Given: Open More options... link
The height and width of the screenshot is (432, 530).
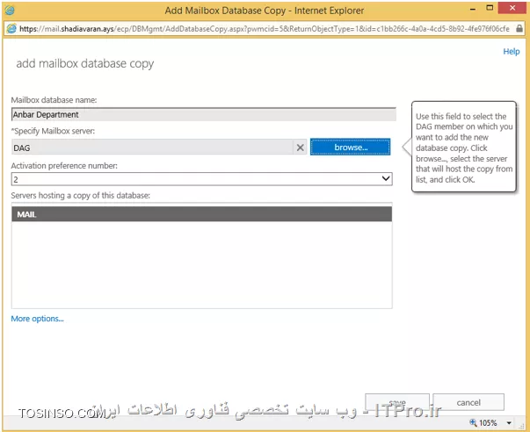Looking at the screenshot, I should pyautogui.click(x=37, y=319).
